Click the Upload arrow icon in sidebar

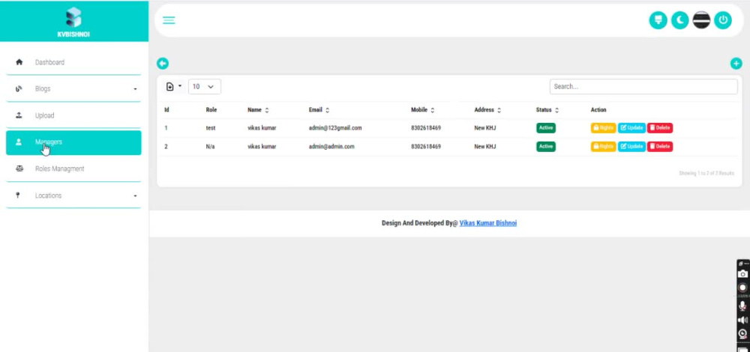click(x=19, y=115)
